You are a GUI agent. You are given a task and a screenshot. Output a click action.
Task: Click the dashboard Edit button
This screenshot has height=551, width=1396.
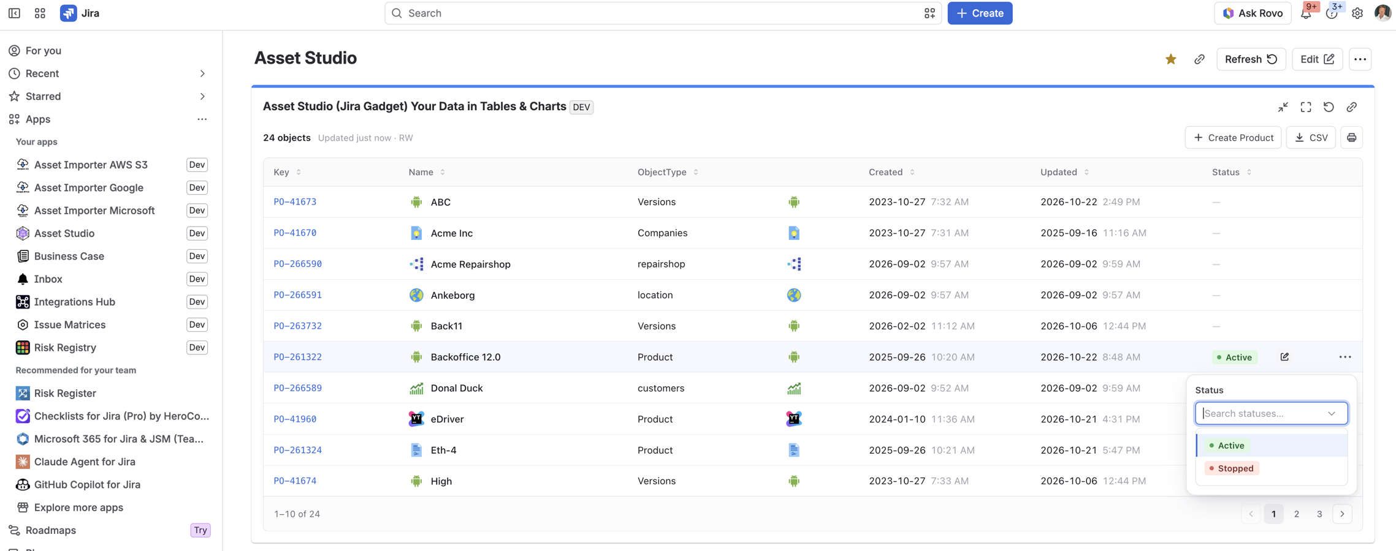point(1317,59)
